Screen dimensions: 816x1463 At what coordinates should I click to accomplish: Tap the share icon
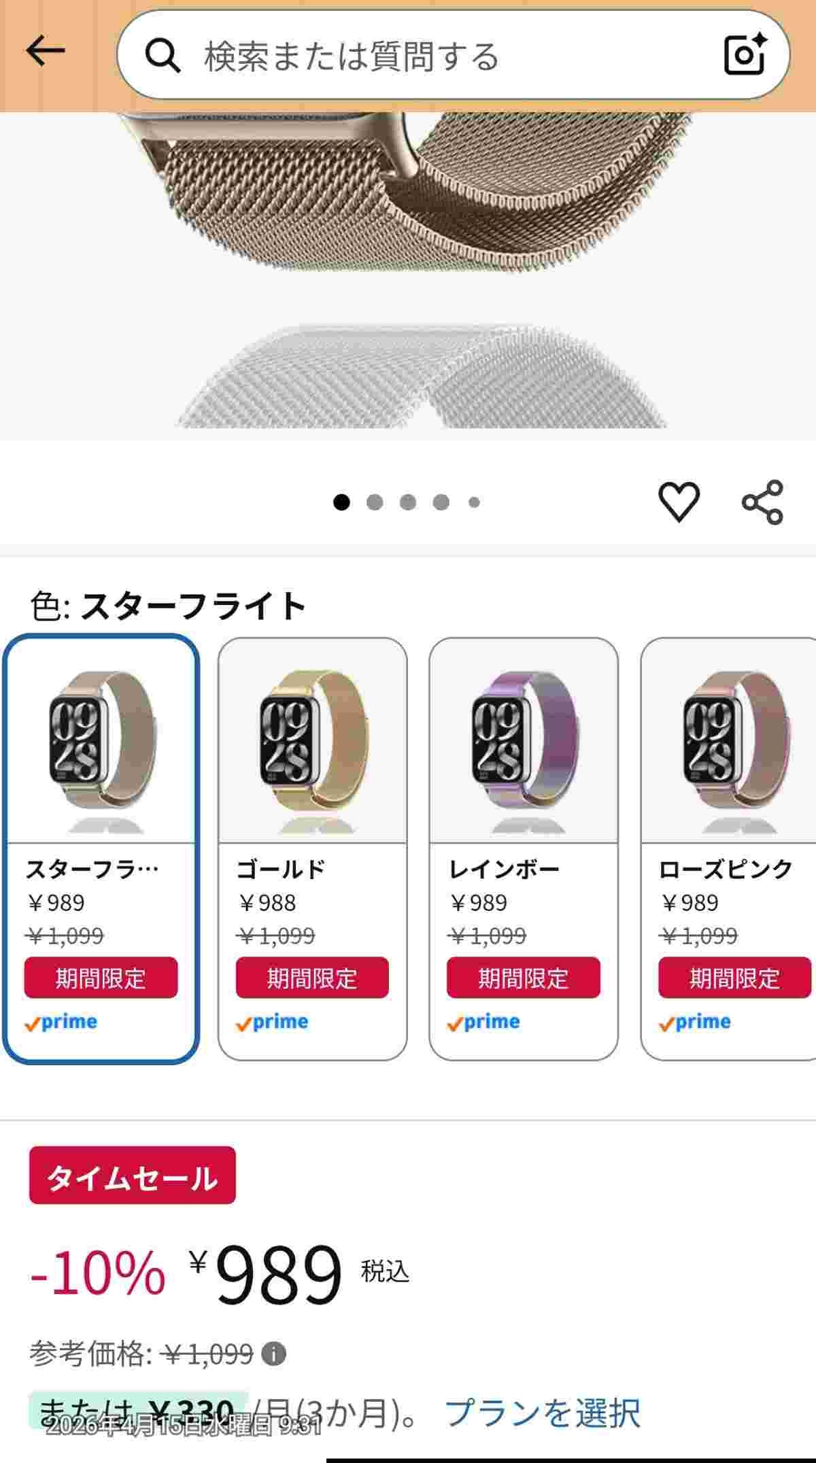(762, 502)
